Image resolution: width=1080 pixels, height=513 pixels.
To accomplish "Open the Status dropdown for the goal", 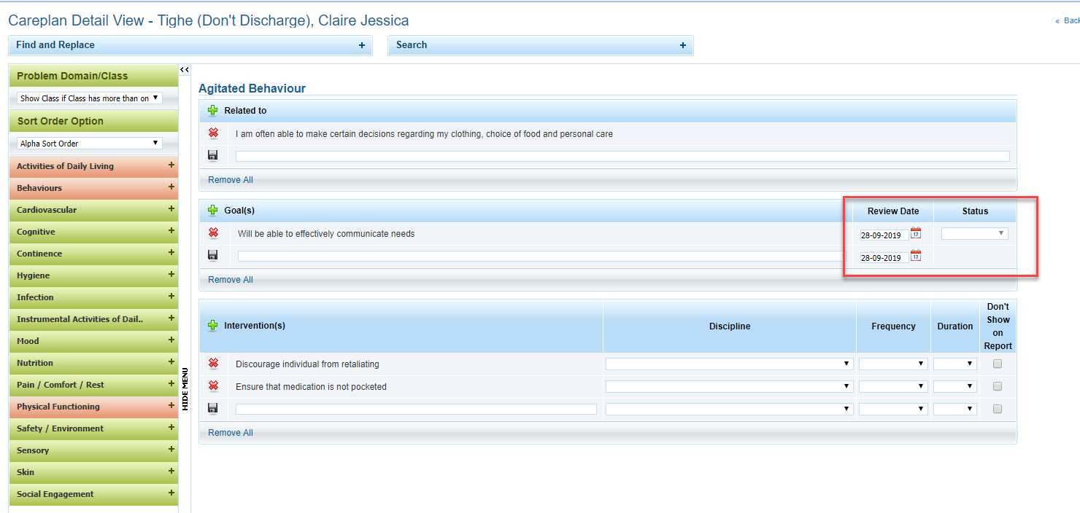I will [974, 234].
